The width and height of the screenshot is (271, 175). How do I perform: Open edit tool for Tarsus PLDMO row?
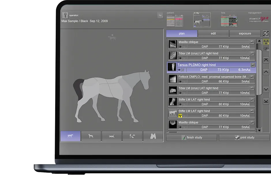(x=253, y=65)
